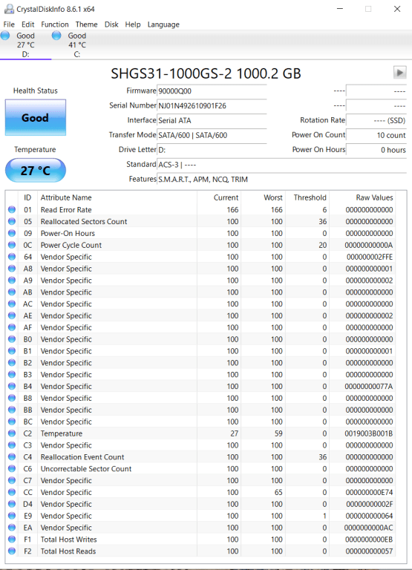Click status orb for attribute EA
The width and height of the screenshot is (412, 570).
12,528
